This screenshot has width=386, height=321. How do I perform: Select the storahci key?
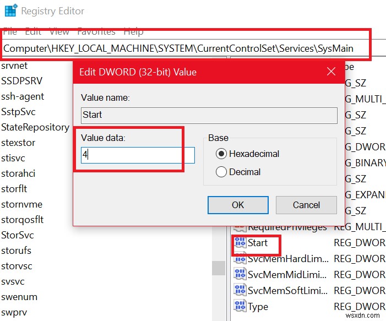pyautogui.click(x=18, y=173)
